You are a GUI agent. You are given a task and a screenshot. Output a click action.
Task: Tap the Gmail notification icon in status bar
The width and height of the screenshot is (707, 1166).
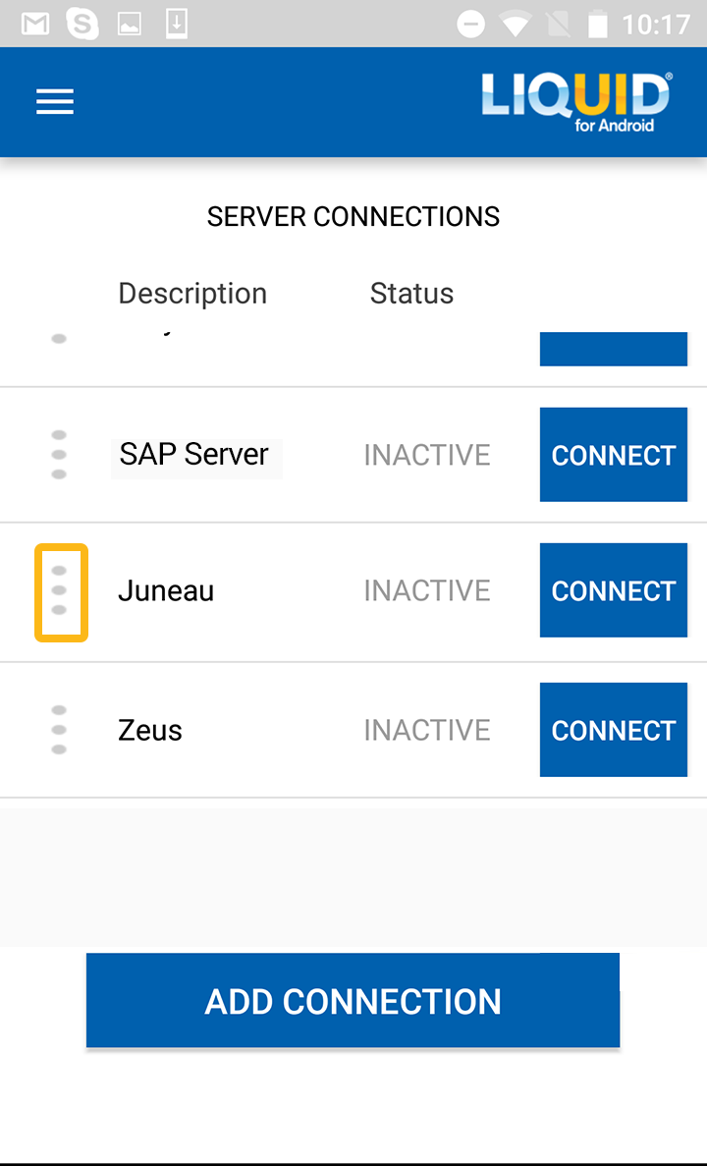click(x=35, y=24)
